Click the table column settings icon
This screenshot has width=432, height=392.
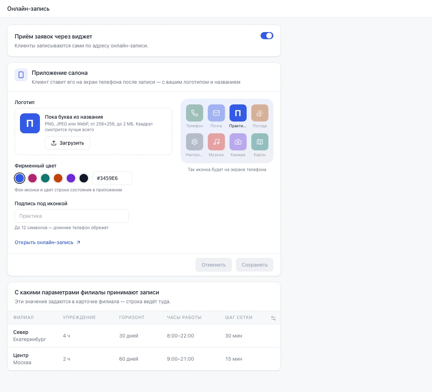click(273, 318)
